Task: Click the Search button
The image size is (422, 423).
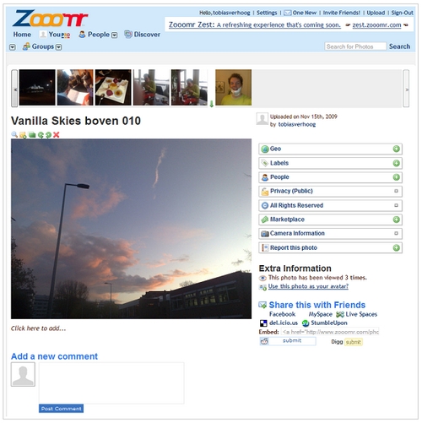Action: (x=399, y=46)
